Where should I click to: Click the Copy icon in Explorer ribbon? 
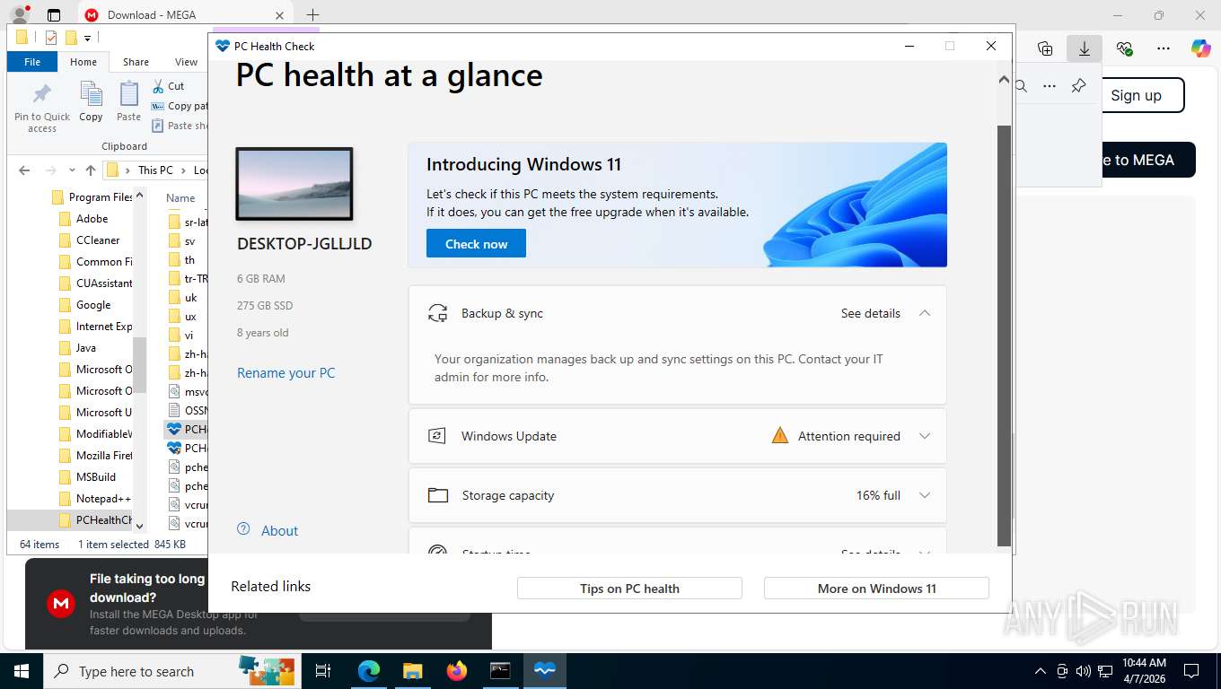pos(91,94)
